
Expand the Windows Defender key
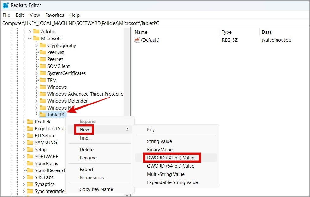coord(36,101)
